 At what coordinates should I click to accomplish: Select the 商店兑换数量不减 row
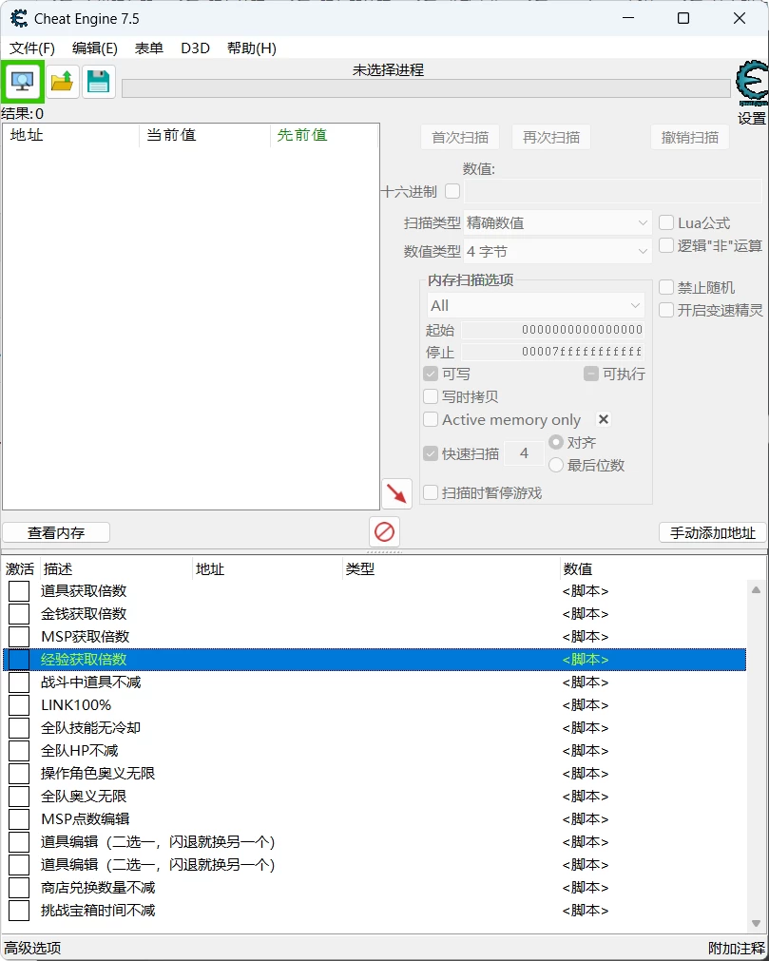click(x=375, y=888)
